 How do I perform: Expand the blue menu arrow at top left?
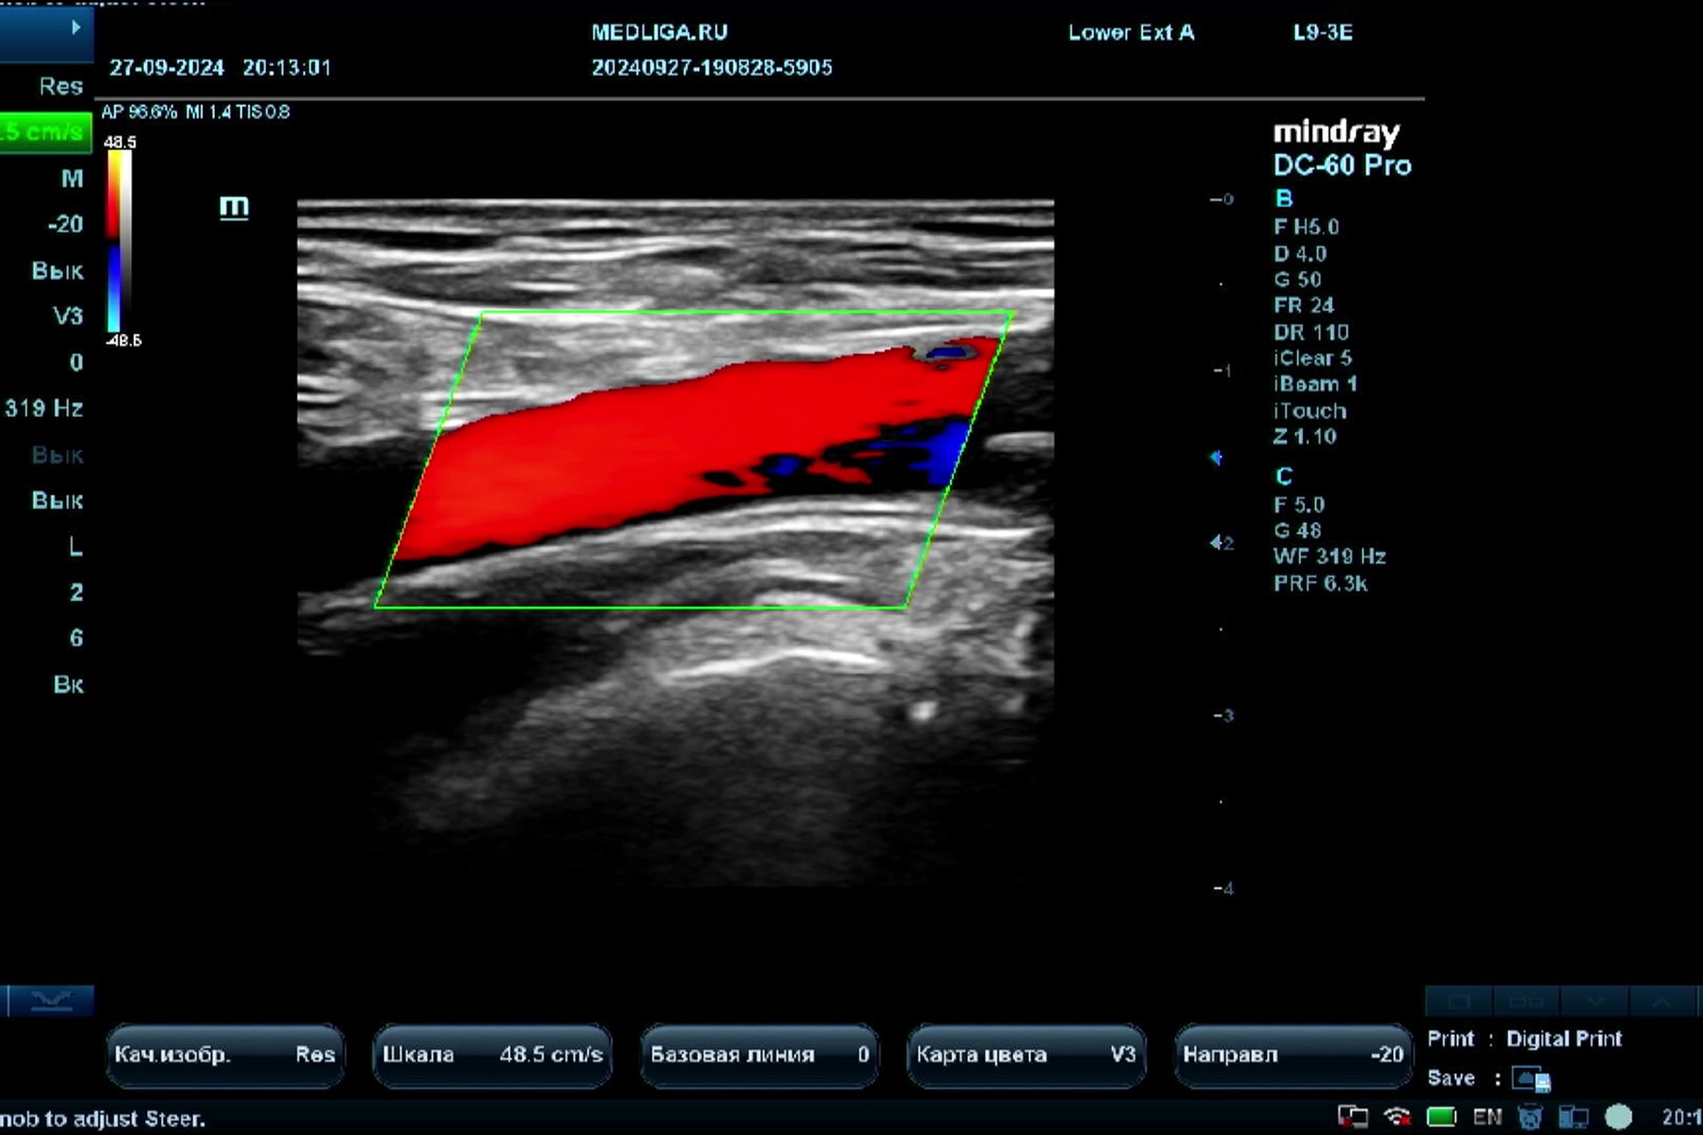point(75,28)
